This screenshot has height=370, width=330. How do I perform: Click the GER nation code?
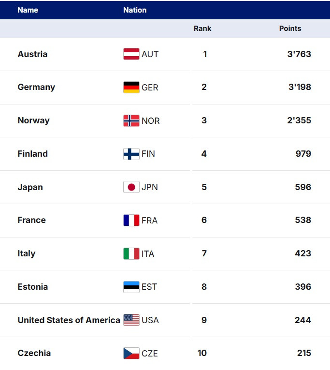[x=150, y=88]
